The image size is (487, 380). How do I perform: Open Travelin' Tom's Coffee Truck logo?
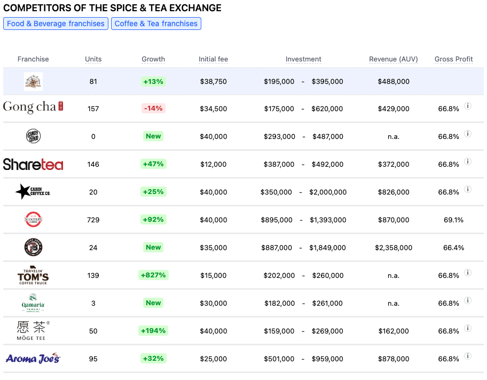point(33,275)
